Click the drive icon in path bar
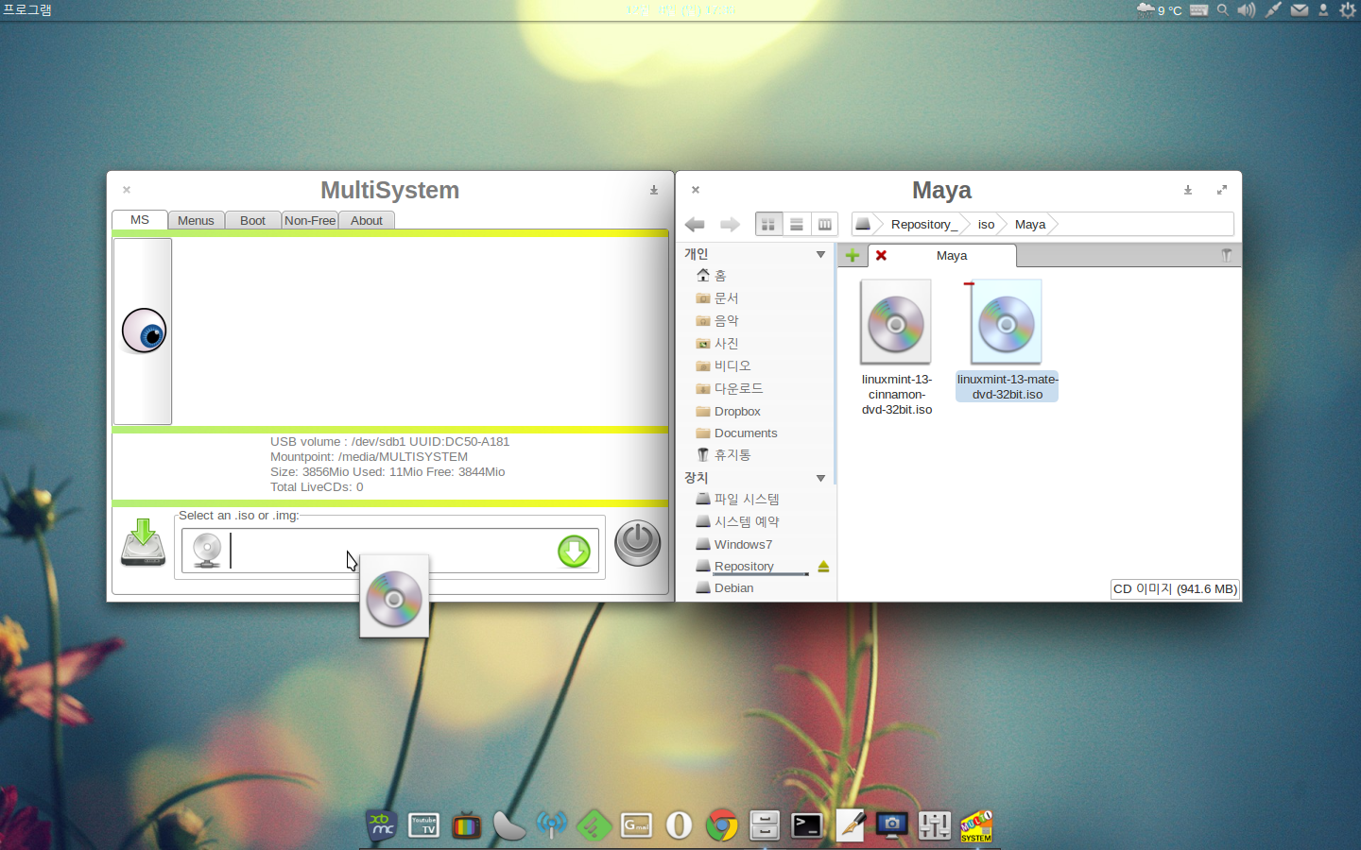Image resolution: width=1361 pixels, height=850 pixels. click(x=863, y=224)
